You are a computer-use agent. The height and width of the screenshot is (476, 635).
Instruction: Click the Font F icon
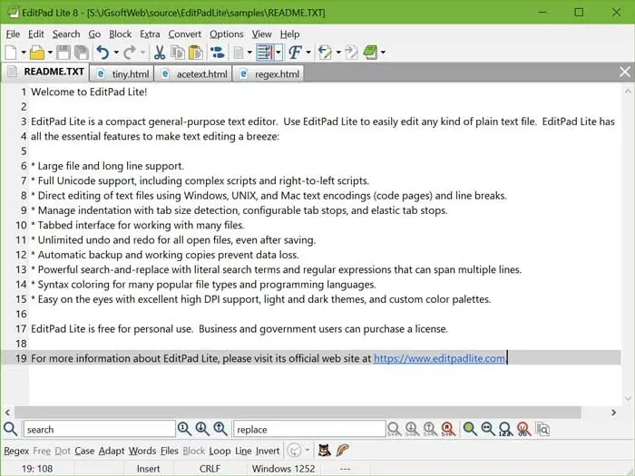pos(295,53)
